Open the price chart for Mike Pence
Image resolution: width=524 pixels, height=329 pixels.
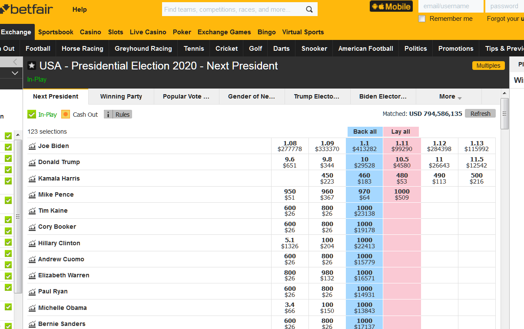tap(32, 195)
